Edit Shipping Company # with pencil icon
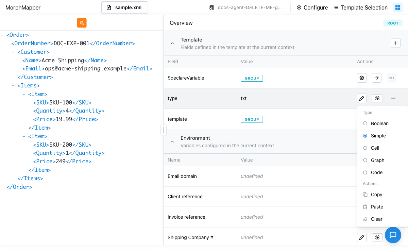The image size is (408, 250). pyautogui.click(x=362, y=237)
